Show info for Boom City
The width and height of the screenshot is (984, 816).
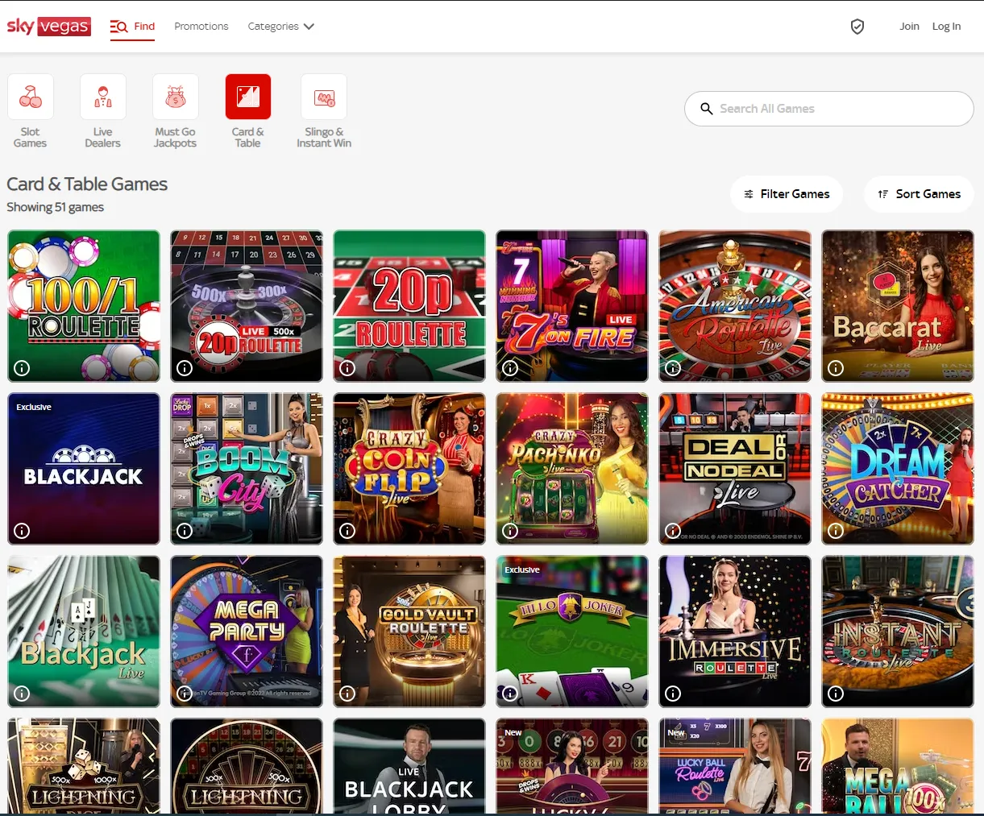pyautogui.click(x=185, y=531)
